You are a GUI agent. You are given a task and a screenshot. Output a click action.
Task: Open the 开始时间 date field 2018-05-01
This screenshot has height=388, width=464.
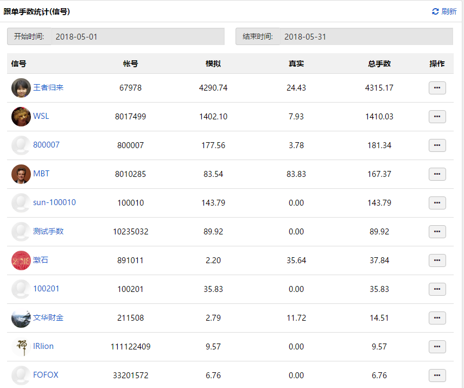point(138,37)
